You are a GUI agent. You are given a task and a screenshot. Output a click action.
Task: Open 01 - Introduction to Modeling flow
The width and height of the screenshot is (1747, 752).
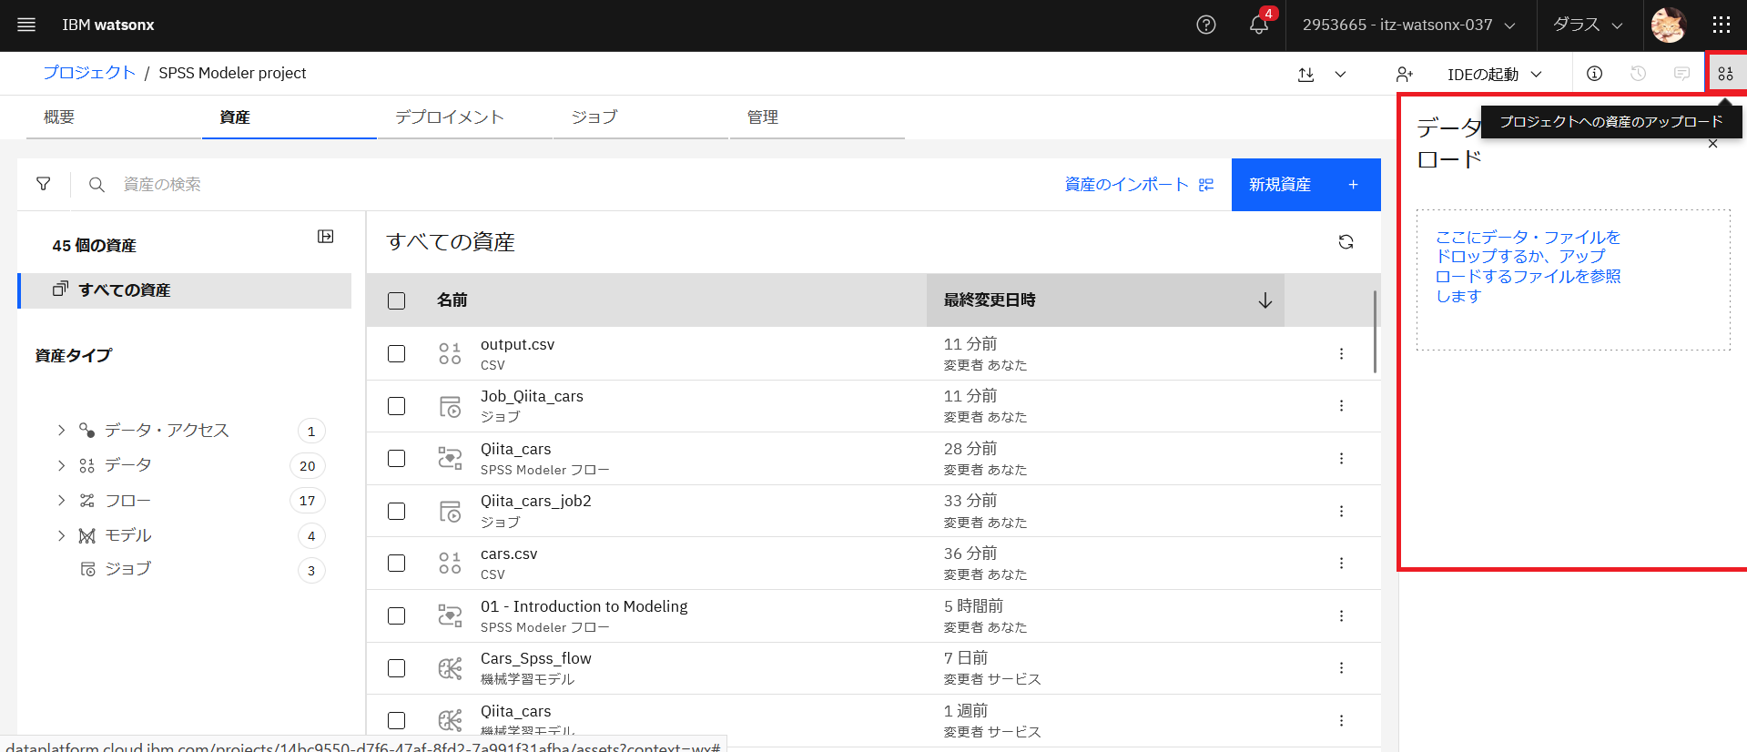[584, 606]
